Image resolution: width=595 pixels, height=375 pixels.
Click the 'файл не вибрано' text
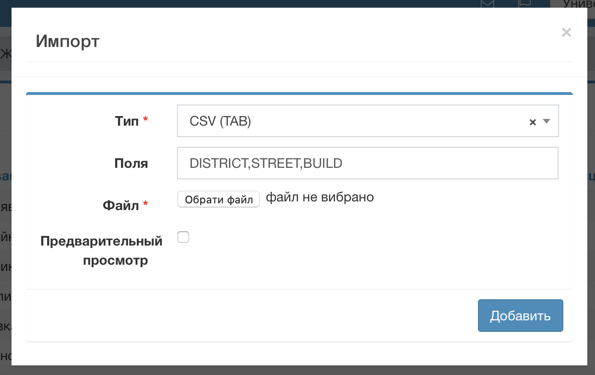320,198
